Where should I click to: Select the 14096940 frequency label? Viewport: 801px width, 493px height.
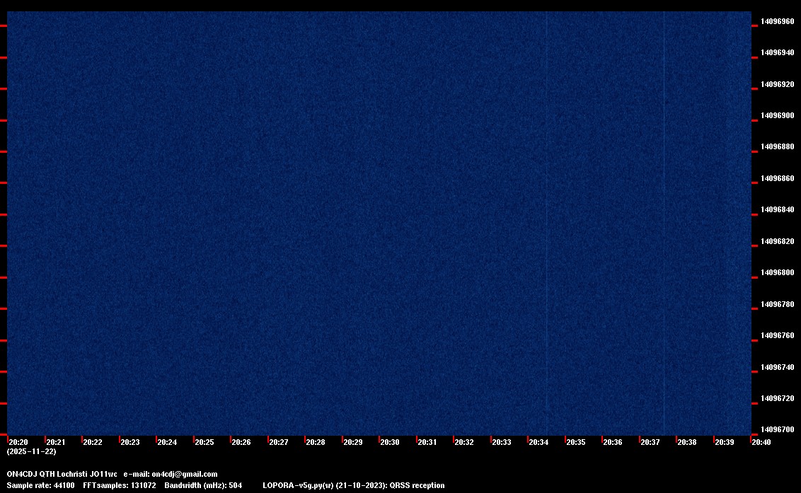click(778, 52)
